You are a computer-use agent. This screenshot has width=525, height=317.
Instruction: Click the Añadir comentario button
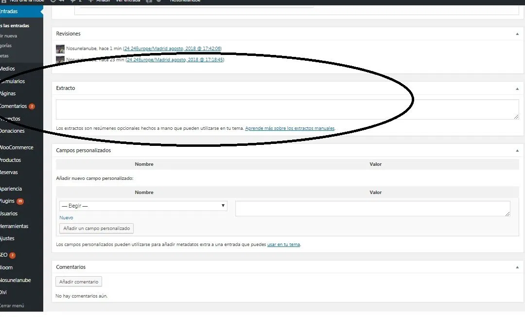pos(79,282)
